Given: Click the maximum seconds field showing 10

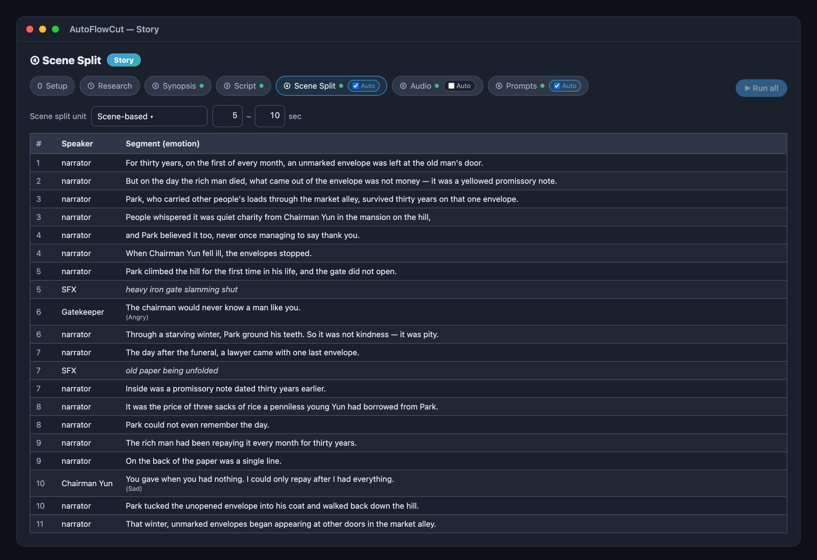Looking at the screenshot, I should pos(270,116).
